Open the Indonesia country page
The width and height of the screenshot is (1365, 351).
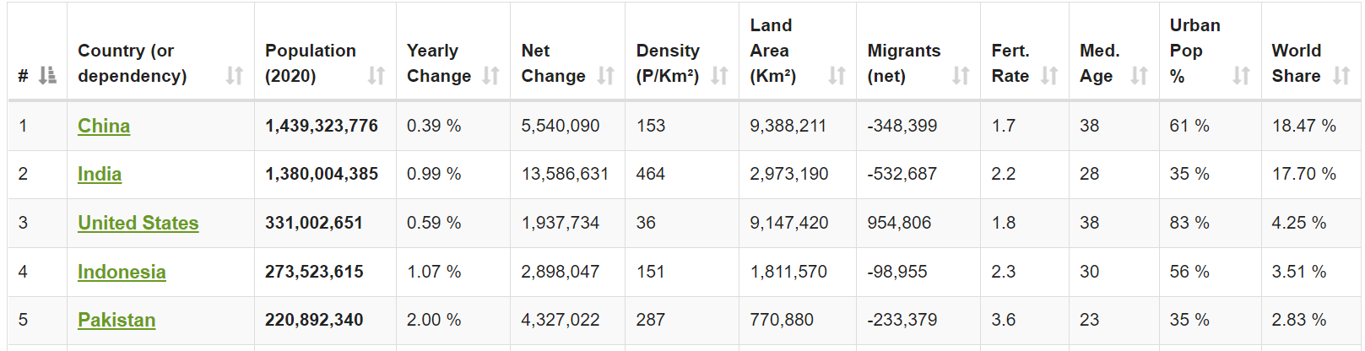pos(122,272)
